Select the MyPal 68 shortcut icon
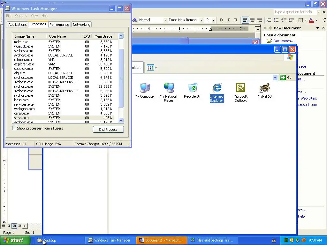The height and width of the screenshot is (245, 327). tap(264, 91)
